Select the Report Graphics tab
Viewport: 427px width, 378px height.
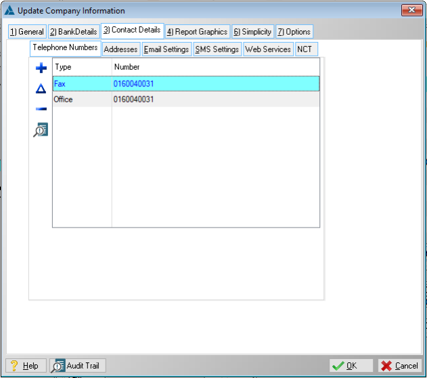point(197,32)
